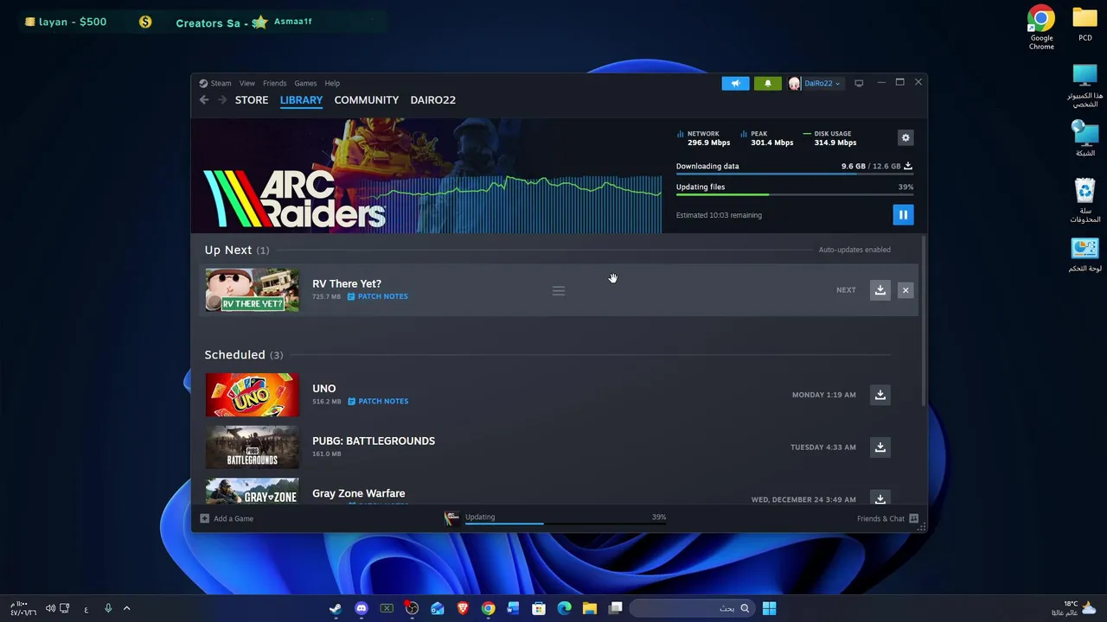Open the DAIRO22 profile tab

point(432,100)
